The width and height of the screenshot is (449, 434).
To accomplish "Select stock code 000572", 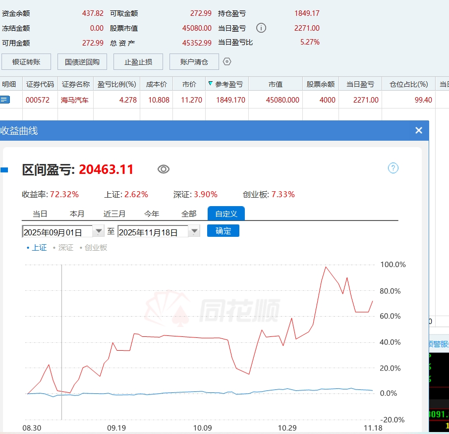I will [38, 100].
